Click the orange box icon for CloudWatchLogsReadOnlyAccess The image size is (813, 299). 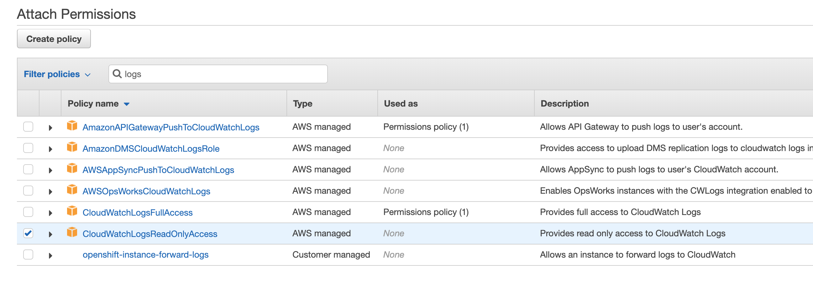[72, 232]
